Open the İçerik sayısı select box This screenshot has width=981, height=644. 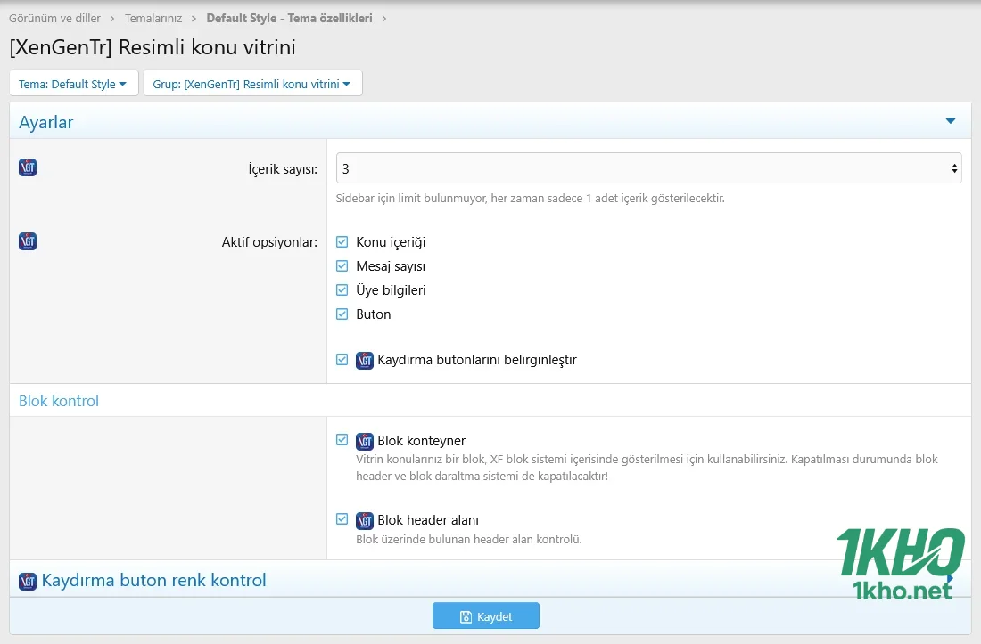pyautogui.click(x=648, y=168)
